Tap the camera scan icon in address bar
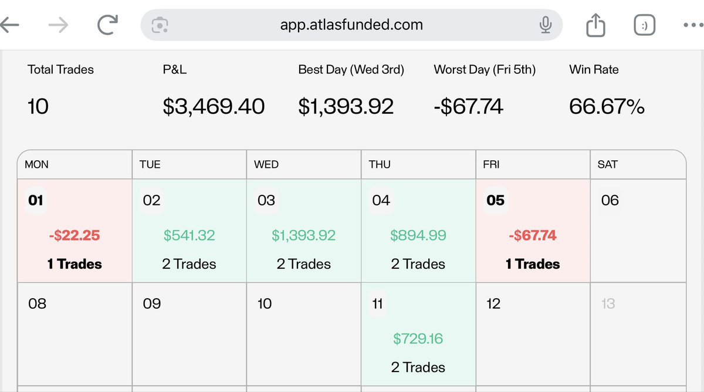This screenshot has width=704, height=392. pos(160,25)
